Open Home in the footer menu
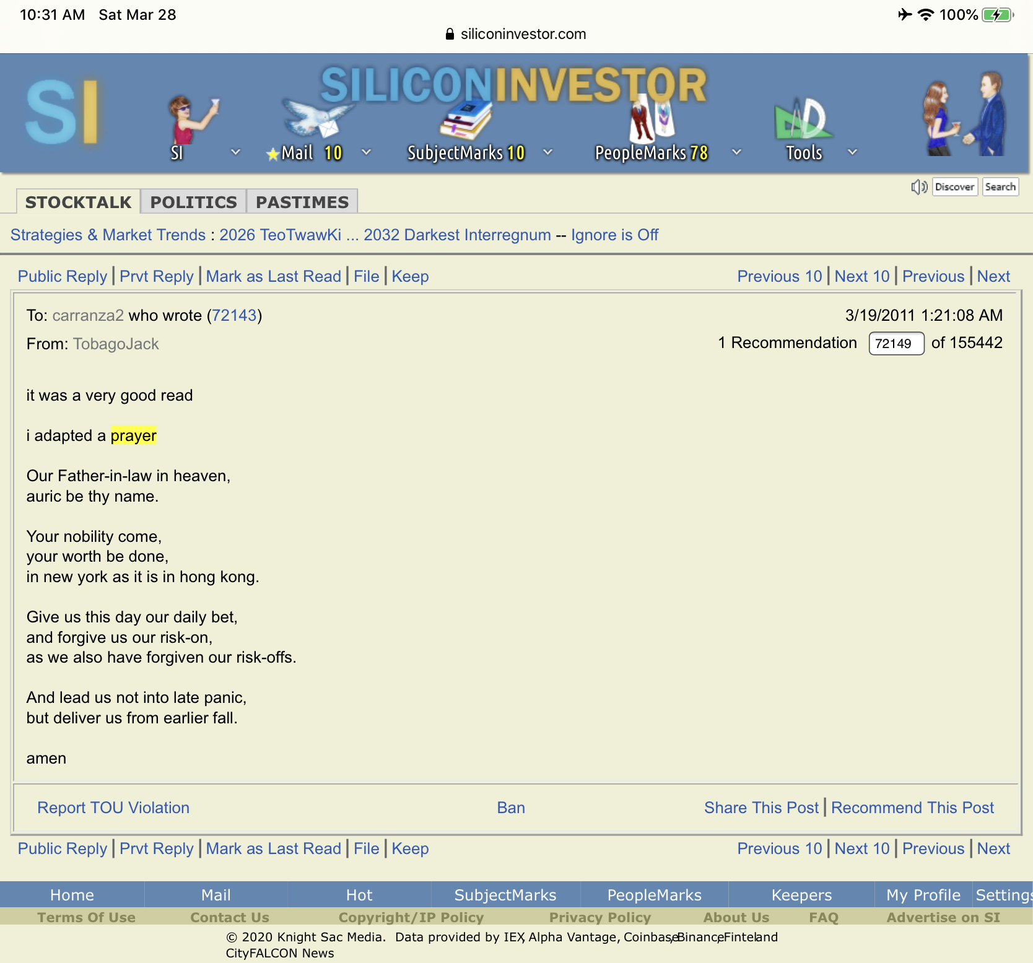 72,895
